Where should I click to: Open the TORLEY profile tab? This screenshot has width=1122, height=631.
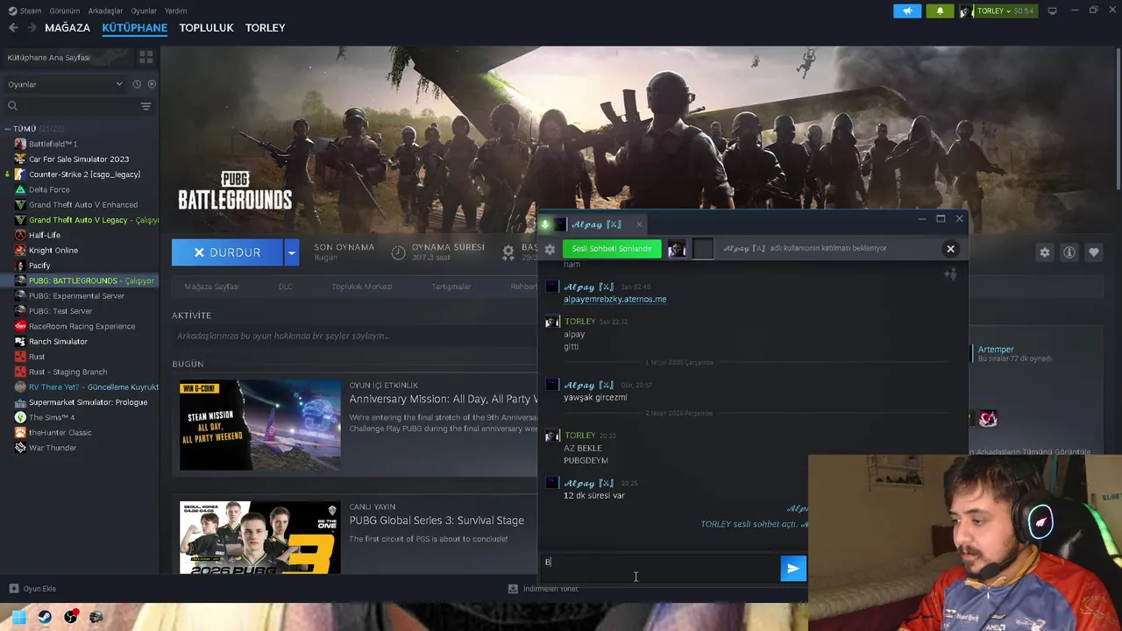[265, 28]
